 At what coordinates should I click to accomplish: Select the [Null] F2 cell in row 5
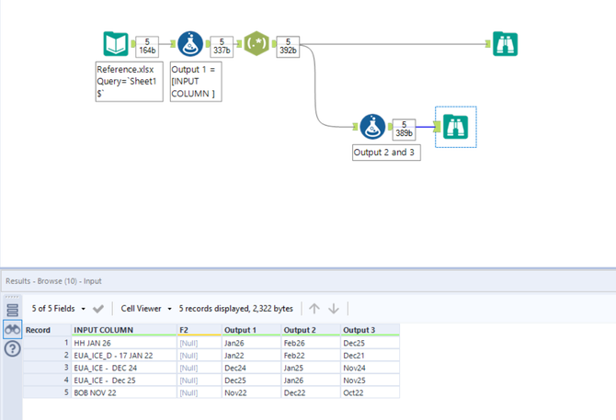200,392
